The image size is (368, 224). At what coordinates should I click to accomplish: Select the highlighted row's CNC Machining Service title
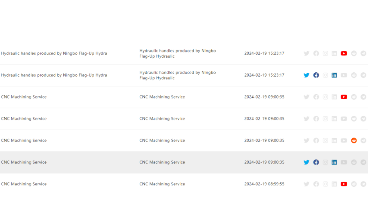(x=24, y=162)
